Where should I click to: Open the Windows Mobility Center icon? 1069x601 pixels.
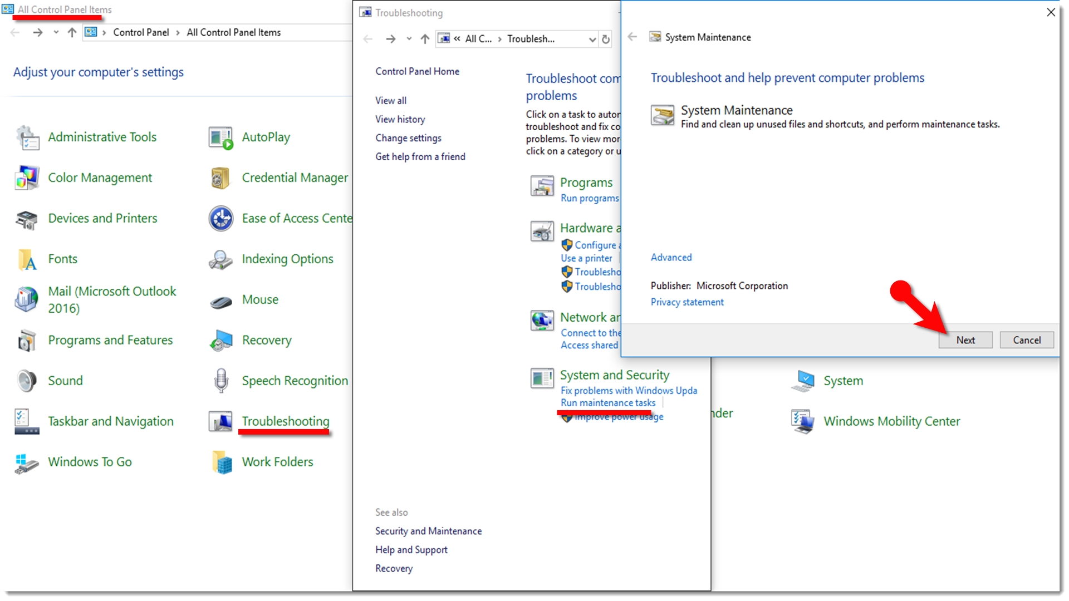[x=802, y=422]
